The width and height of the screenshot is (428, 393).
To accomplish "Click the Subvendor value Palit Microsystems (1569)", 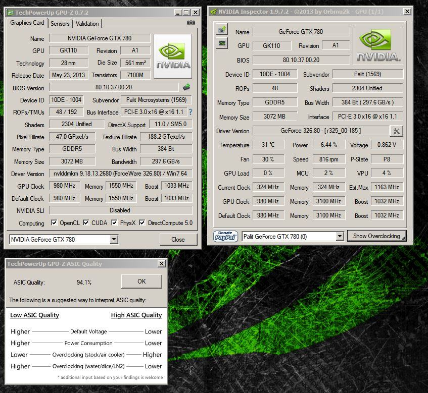I will [x=156, y=100].
